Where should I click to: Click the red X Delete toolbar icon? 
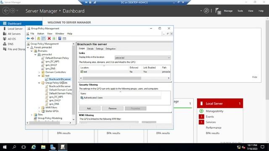pyautogui.click(x=49, y=39)
